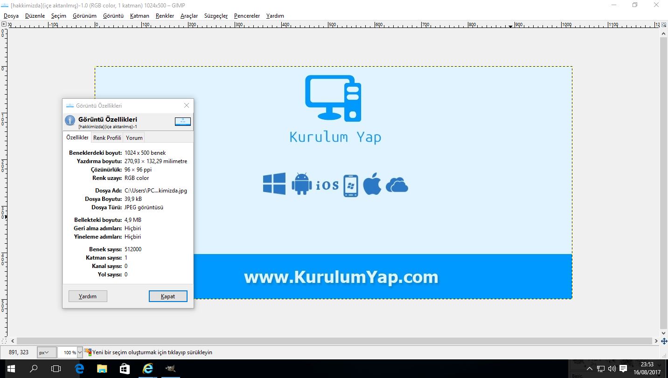This screenshot has height=378, width=668.
Task: Click the 270,93 × 132,29 milimetre value
Action: [x=156, y=161]
